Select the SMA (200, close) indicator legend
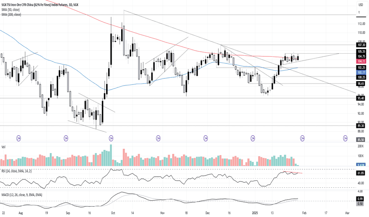The image size is (369, 217). 11,15
